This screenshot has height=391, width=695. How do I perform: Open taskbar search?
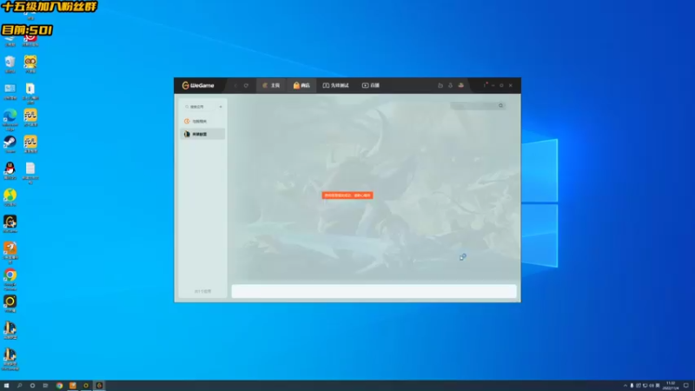point(19,386)
